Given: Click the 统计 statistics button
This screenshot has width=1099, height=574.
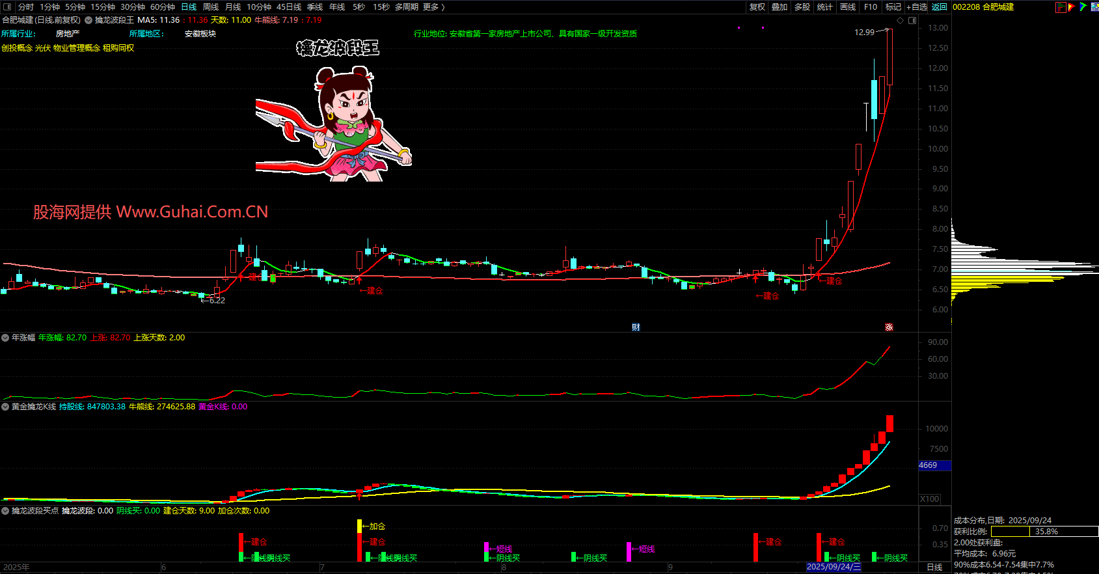Looking at the screenshot, I should coord(825,7).
